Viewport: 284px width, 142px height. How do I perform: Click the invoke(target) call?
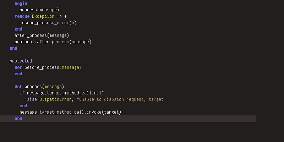click(x=104, y=112)
